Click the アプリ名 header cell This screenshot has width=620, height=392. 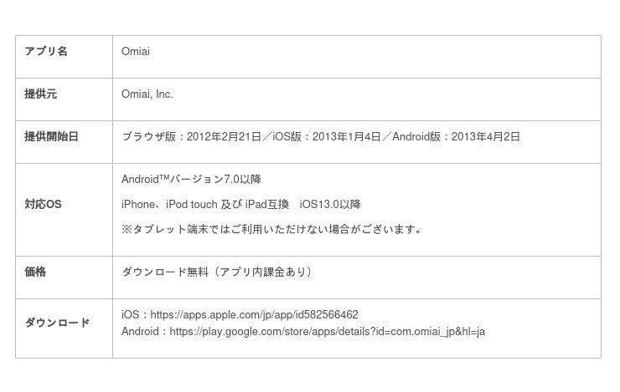pyautogui.click(x=46, y=52)
